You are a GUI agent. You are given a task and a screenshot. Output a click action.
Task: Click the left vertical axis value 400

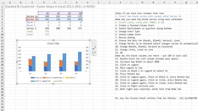point(19,58)
